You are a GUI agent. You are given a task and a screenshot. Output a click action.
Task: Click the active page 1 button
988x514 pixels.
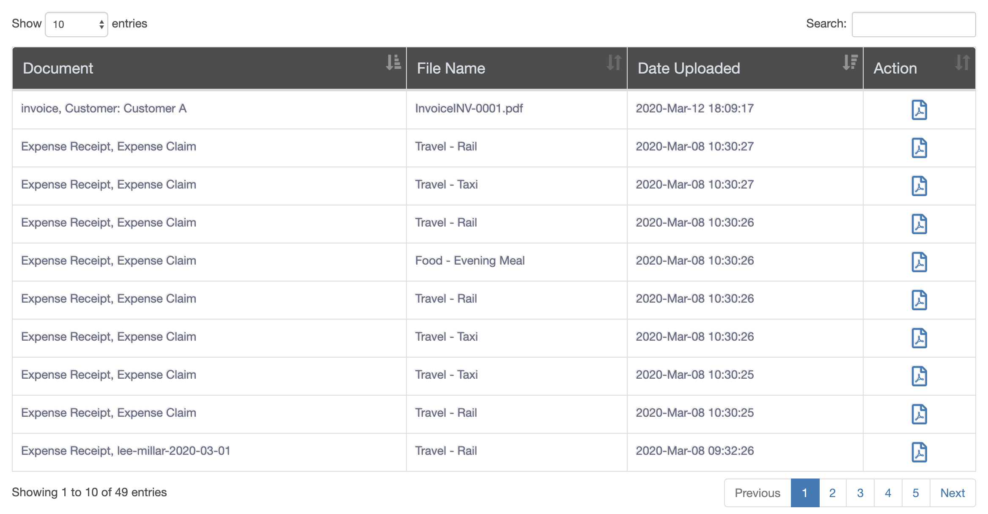(x=805, y=493)
